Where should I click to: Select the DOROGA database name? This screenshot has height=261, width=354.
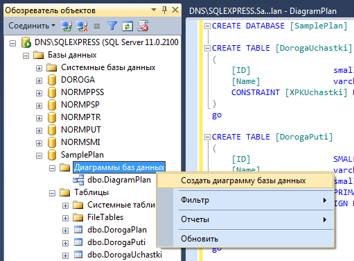click(78, 80)
